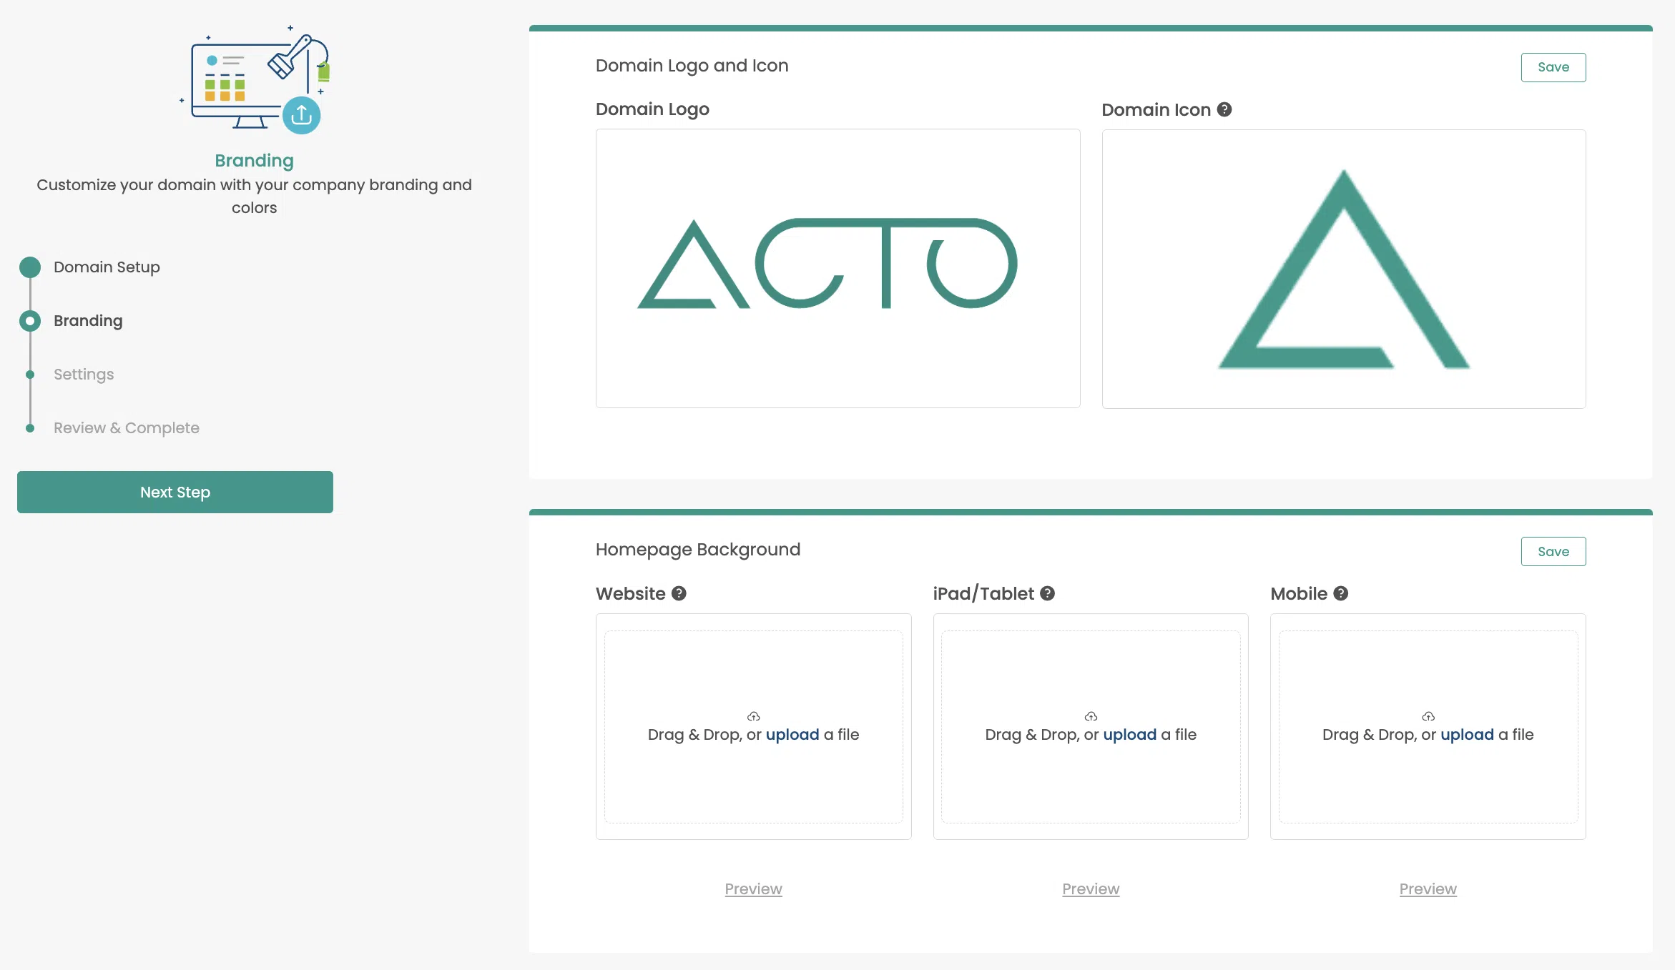
Task: Click the Website help question mark icon
Action: pos(679,593)
